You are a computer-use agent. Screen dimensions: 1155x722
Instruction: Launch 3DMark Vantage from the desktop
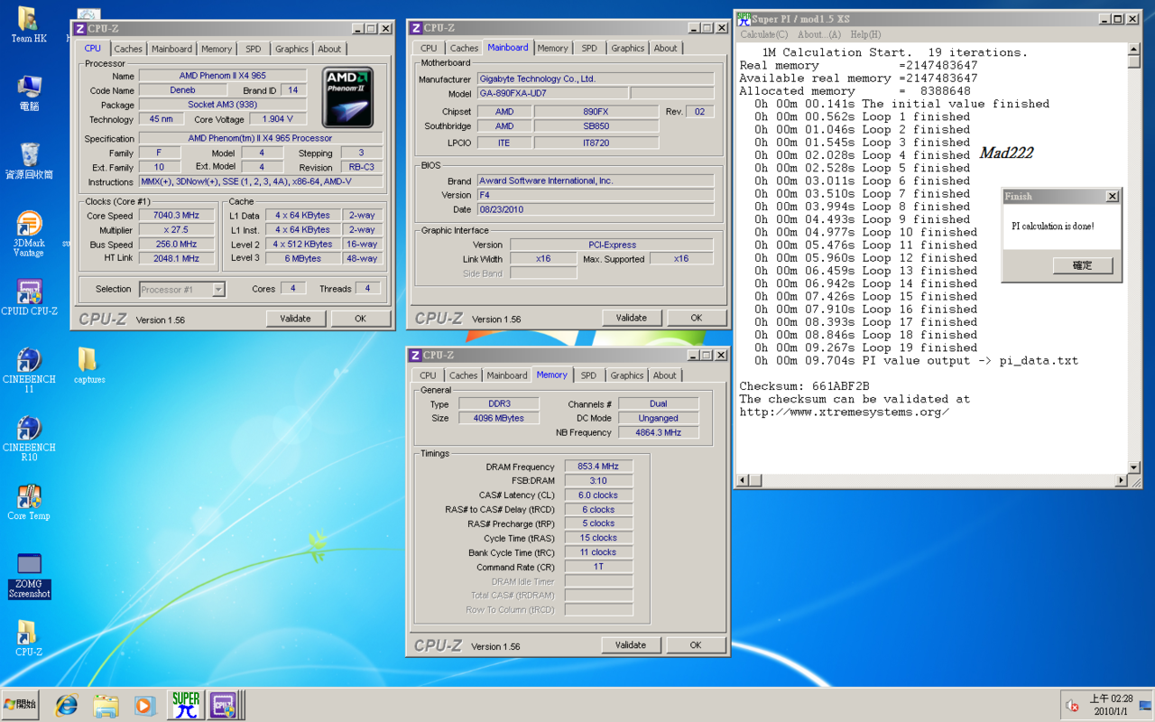tap(29, 234)
